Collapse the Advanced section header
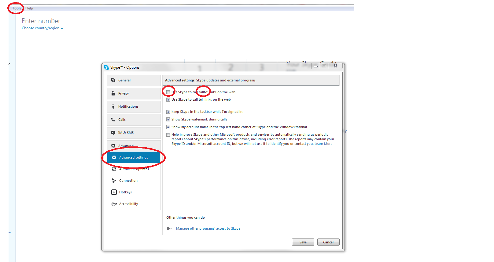The image size is (494, 262). pyautogui.click(x=134, y=146)
